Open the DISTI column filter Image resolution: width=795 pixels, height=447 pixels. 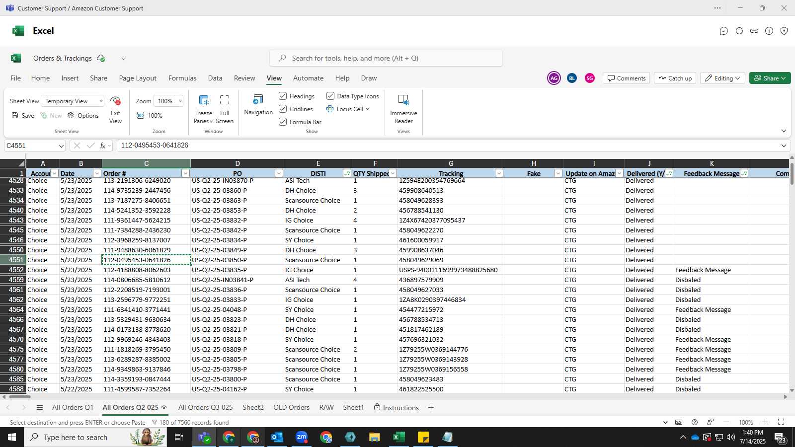(x=347, y=173)
